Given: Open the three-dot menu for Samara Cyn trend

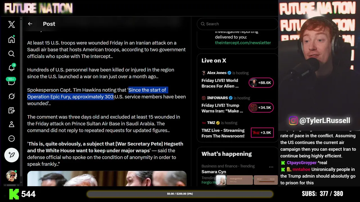Looking at the screenshot, I should click(271, 167).
